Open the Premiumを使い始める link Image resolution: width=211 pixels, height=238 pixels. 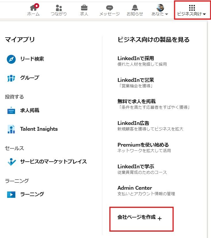click(x=143, y=145)
